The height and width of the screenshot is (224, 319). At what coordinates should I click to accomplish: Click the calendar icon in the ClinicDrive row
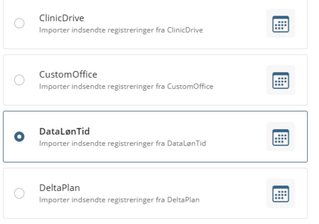(x=281, y=23)
